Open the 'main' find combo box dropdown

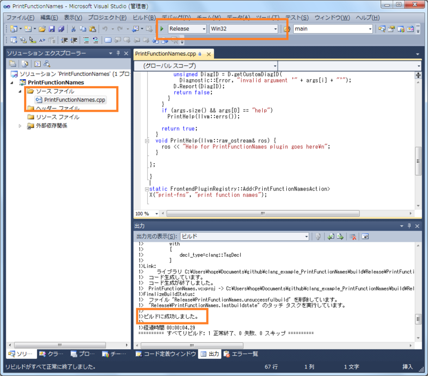(370, 29)
